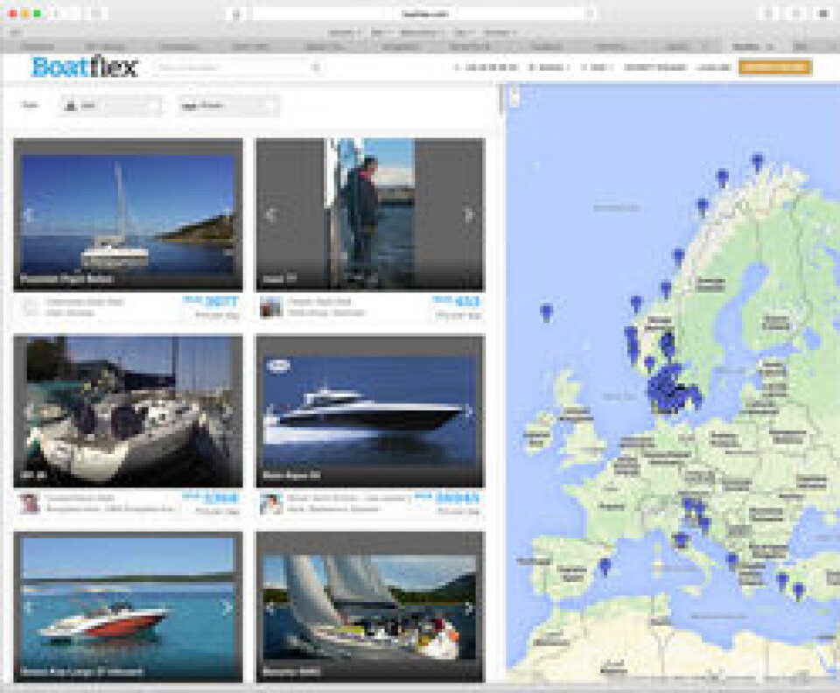Open the second filter dropdown
The image size is (840, 693).
pyautogui.click(x=228, y=106)
